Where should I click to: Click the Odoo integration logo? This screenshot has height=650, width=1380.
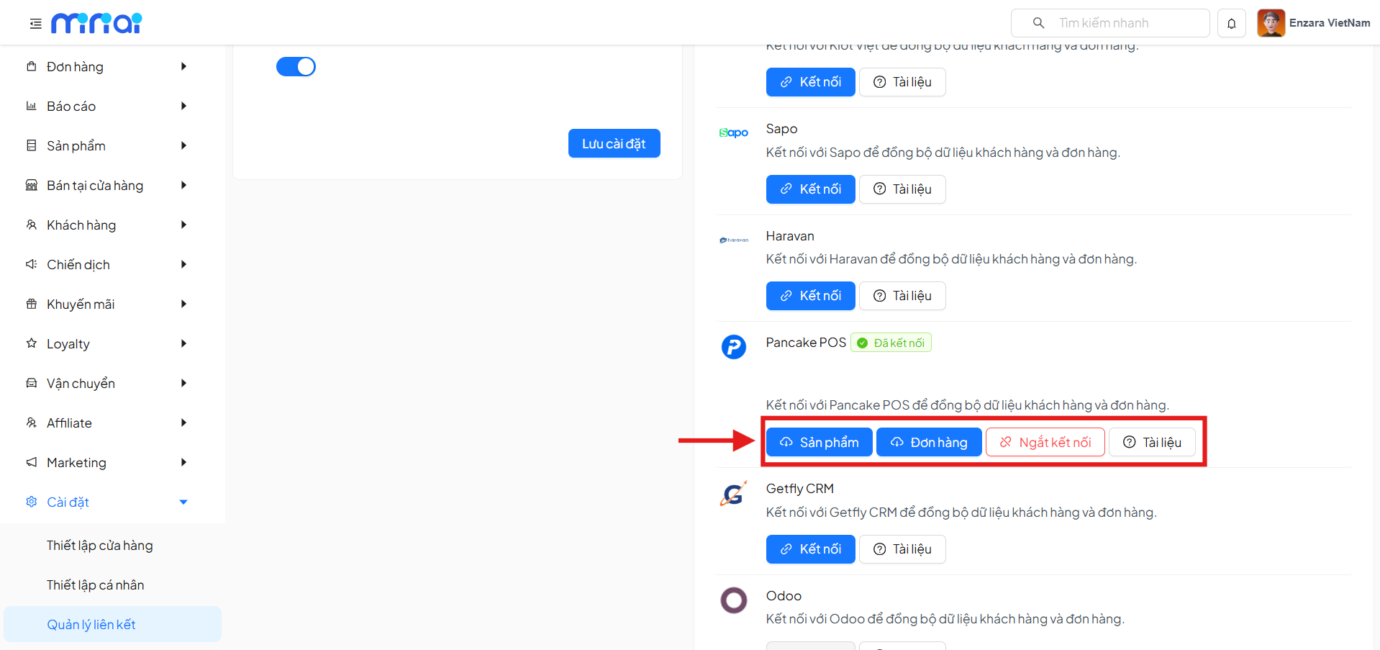click(733, 600)
